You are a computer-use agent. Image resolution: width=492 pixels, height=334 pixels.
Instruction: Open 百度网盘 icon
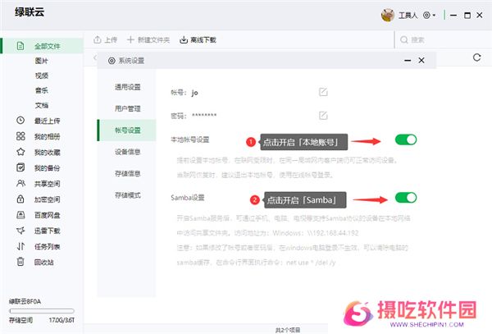(x=20, y=215)
